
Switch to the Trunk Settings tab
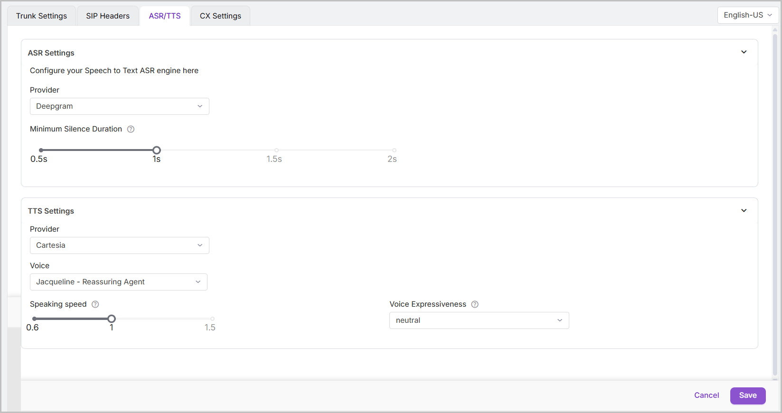(x=41, y=16)
